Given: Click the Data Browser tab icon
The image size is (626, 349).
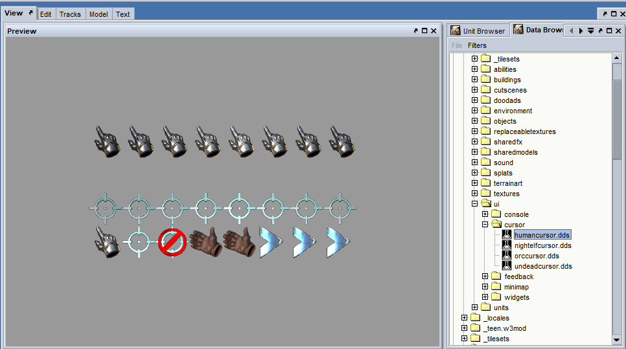Looking at the screenshot, I should pos(518,29).
